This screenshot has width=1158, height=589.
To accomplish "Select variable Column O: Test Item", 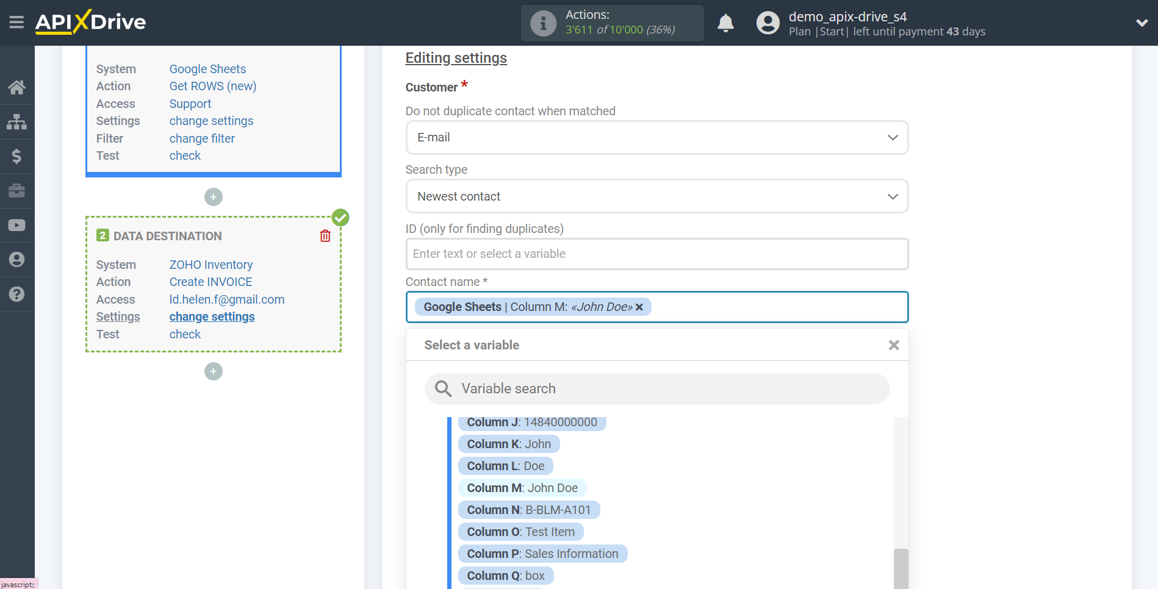I will tap(521, 532).
